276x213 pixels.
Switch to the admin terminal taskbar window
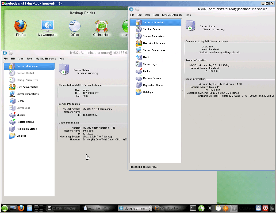pyautogui.click(x=63, y=208)
